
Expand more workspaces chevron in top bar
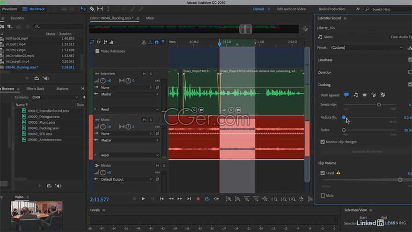358,9
